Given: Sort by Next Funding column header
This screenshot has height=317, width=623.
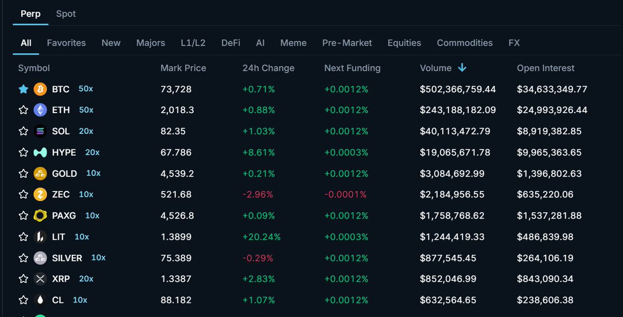Looking at the screenshot, I should point(353,68).
